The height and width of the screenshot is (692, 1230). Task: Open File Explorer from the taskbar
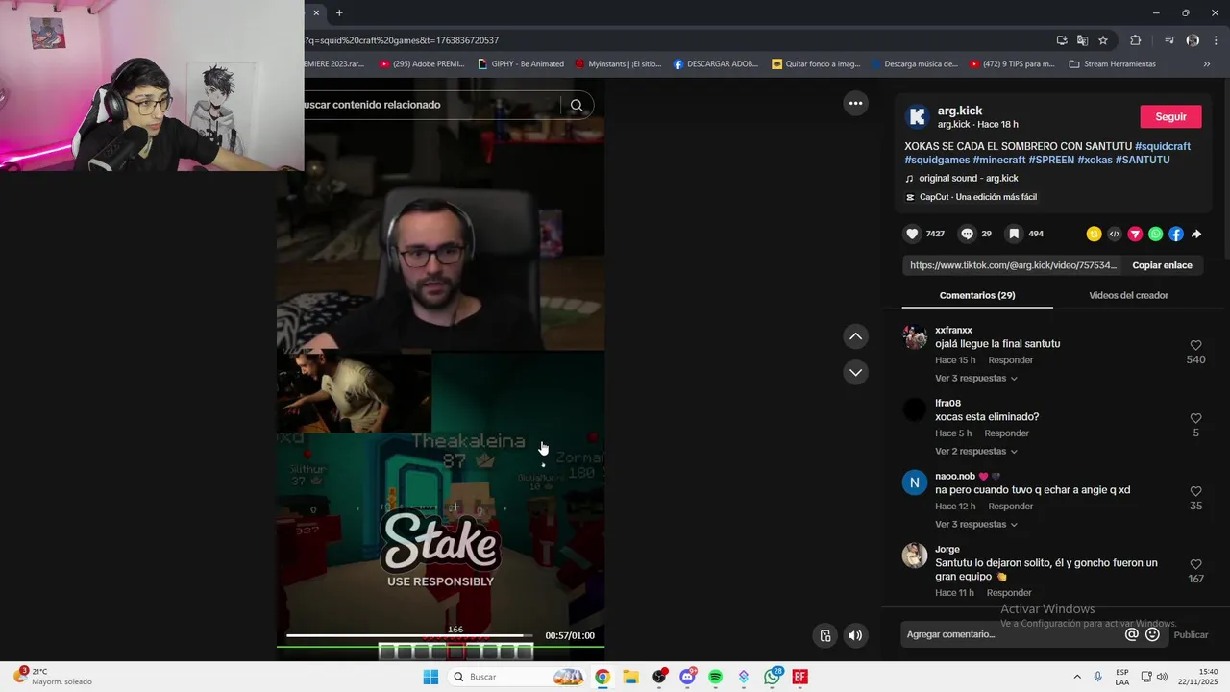[x=630, y=677]
